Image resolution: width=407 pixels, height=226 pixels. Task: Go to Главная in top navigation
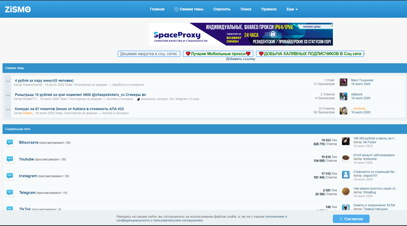click(x=157, y=9)
